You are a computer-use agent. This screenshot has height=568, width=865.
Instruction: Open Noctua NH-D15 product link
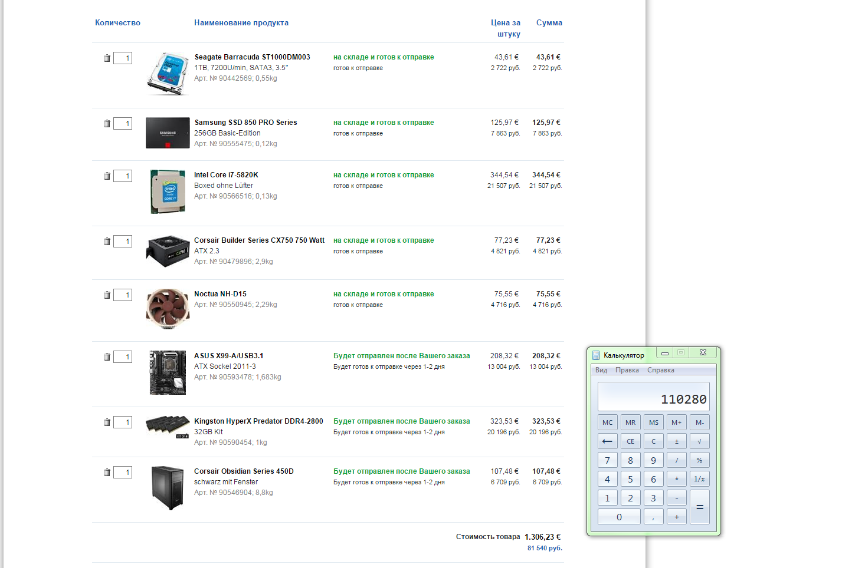220,294
